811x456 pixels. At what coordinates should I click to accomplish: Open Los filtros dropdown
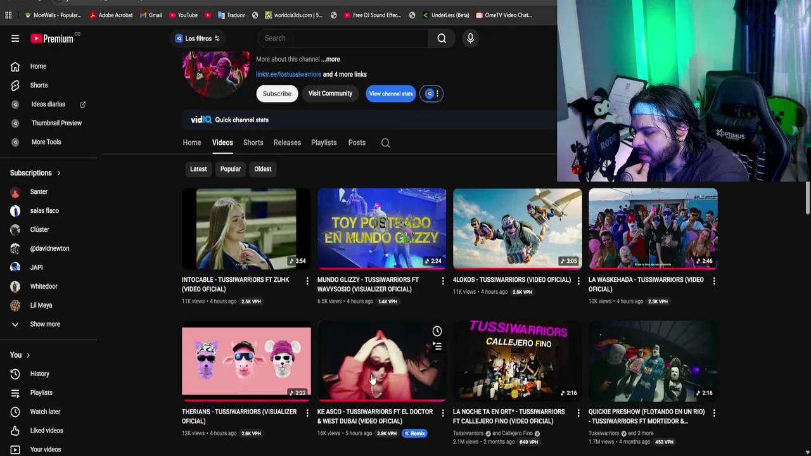(x=198, y=38)
